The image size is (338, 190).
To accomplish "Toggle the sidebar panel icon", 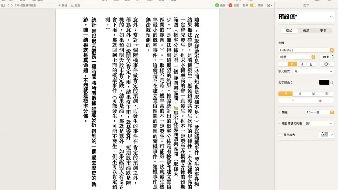I will [x=3, y=5].
